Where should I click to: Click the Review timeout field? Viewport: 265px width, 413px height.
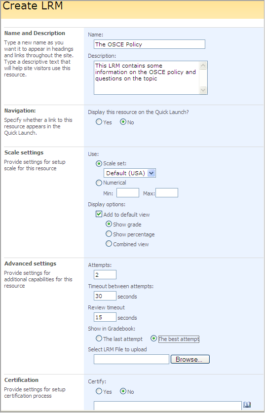tap(105, 317)
